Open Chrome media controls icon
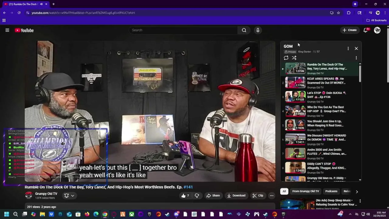 pyautogui.click(x=370, y=13)
